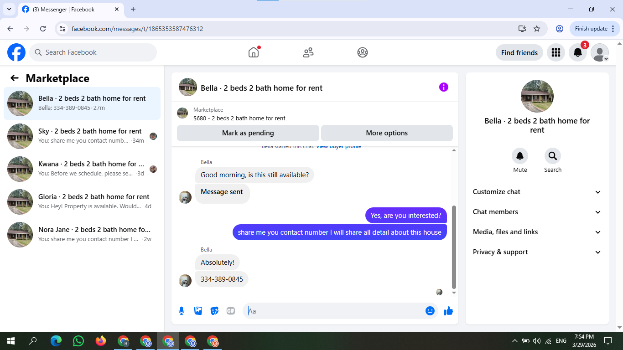Click the Find friends button

coord(519,52)
